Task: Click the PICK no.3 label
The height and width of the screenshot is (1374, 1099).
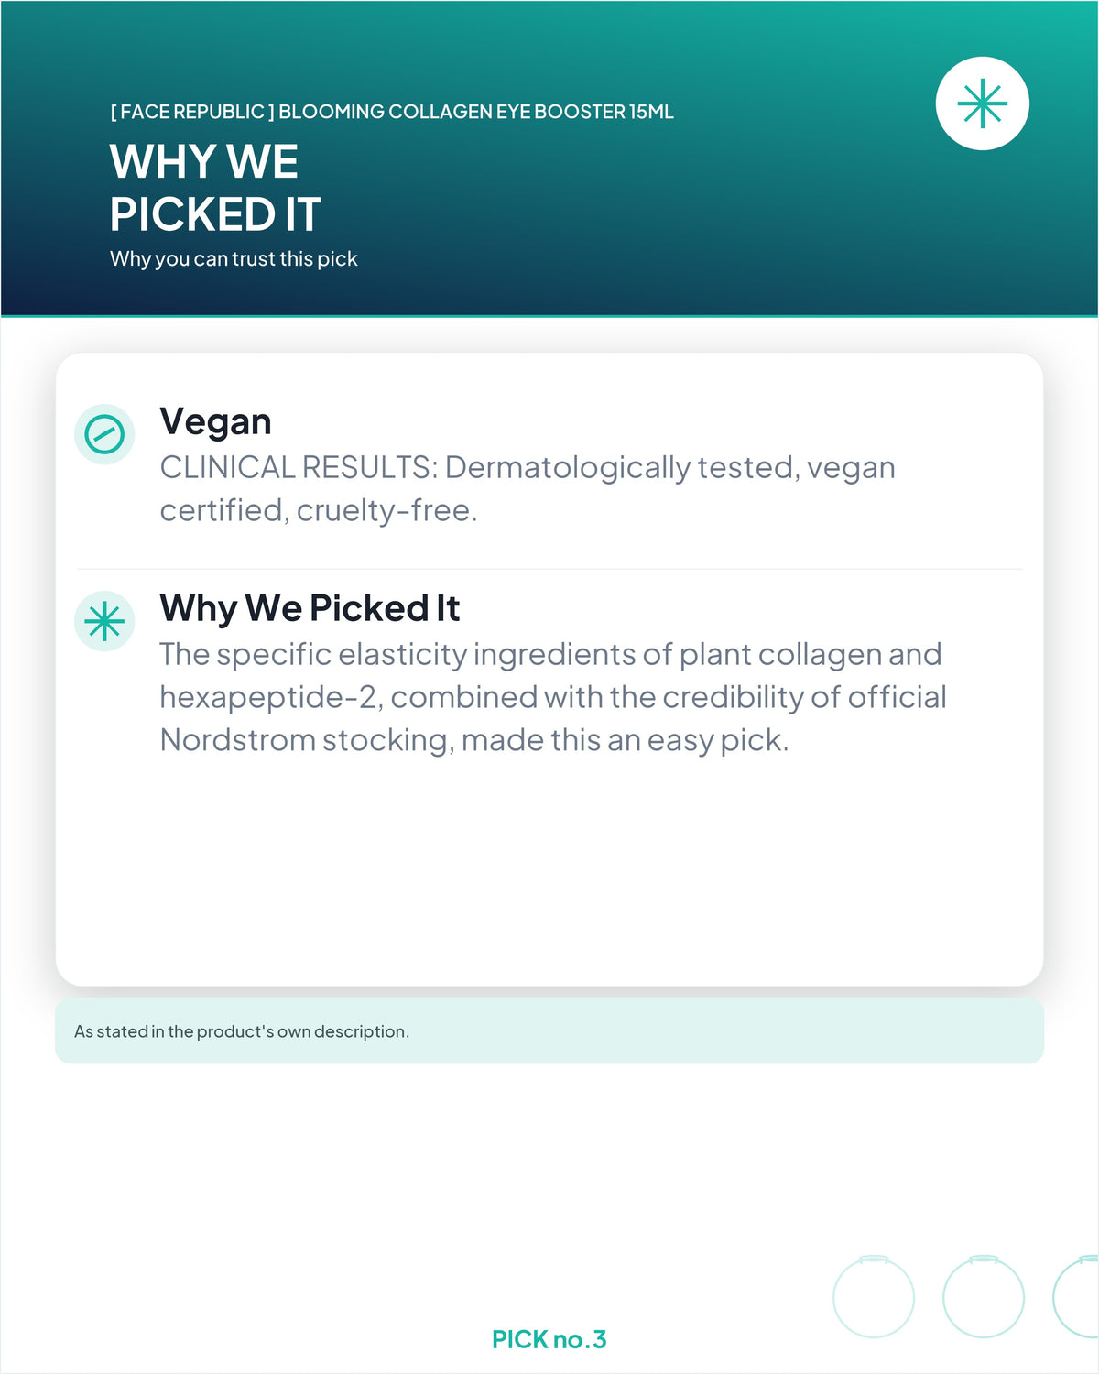Action: coord(549,1339)
